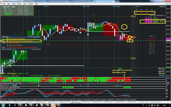Image resolution: width=171 pixels, height=107 pixels.
Task: Switch to the USDJPYfw,M30 chart tab
Action: coord(155,102)
